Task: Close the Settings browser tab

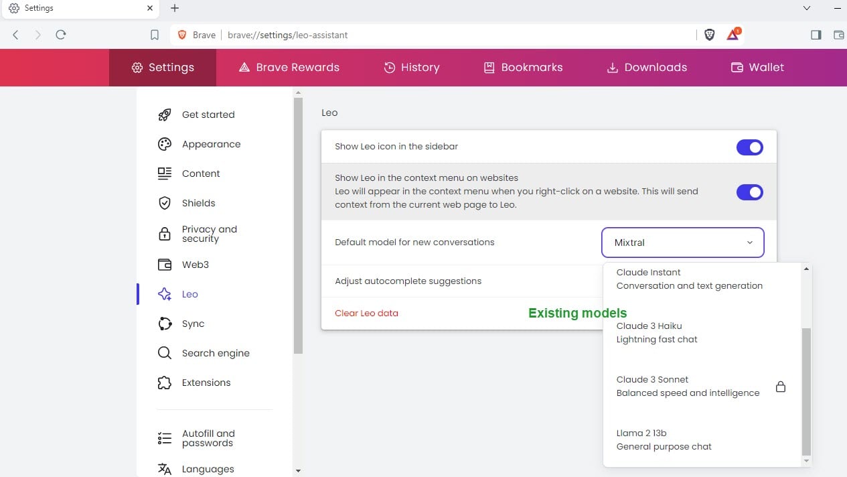Action: pos(149,8)
